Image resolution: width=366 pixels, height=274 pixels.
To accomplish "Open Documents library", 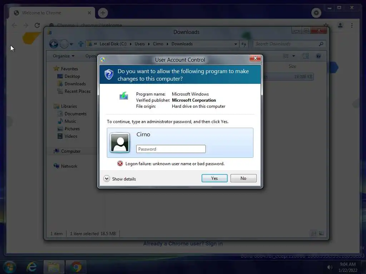I will tap(75, 114).
